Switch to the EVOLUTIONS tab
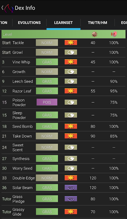Image resolution: width=127 pixels, height=219 pixels. [29, 23]
